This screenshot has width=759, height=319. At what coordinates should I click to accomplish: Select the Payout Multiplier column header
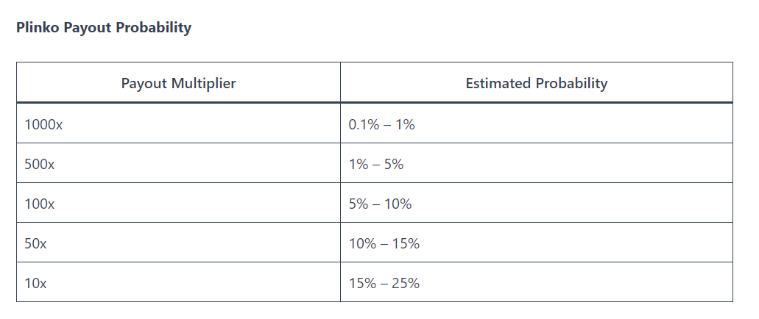tap(178, 82)
